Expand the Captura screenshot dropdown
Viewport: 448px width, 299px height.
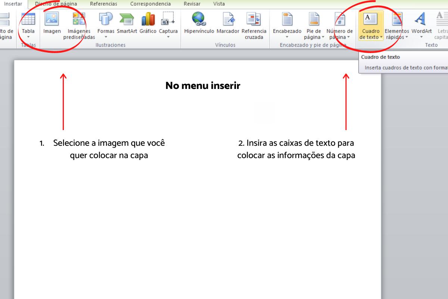click(168, 37)
